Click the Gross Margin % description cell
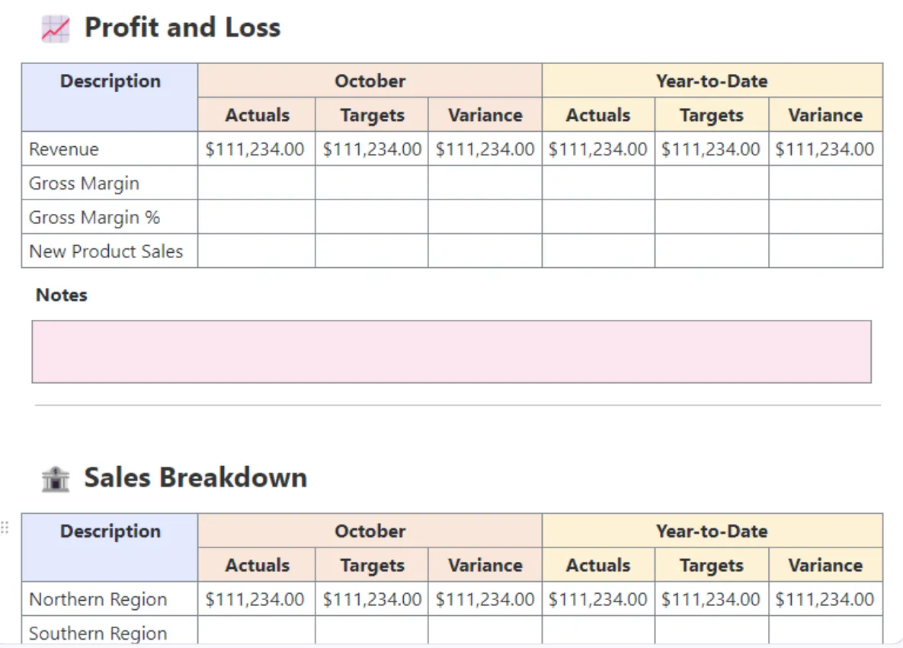Screen dimensions: 903x648 pyautogui.click(x=110, y=217)
